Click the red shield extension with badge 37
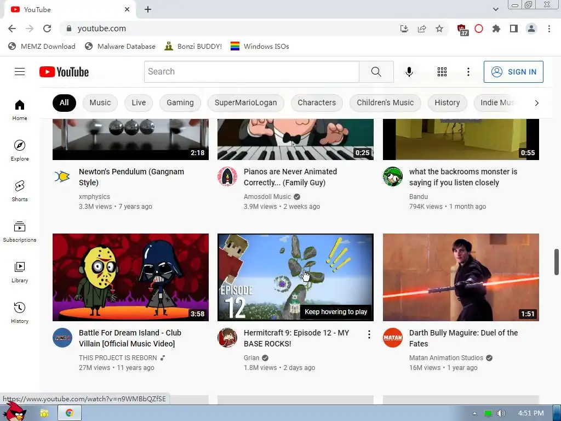The image size is (561, 421). click(x=462, y=30)
